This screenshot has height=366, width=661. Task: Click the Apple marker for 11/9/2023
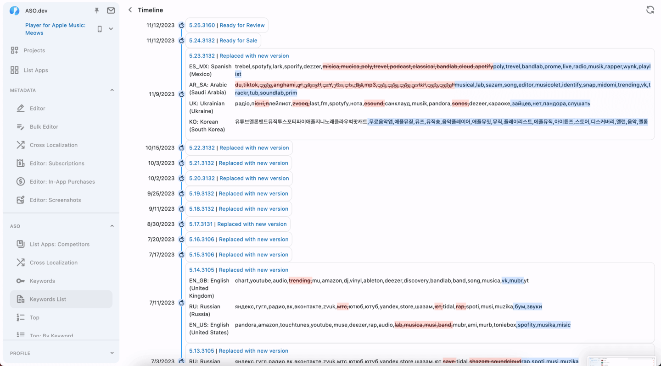[181, 94]
